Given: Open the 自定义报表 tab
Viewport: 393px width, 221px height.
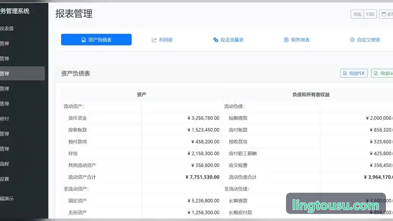Looking at the screenshot, I should pos(365,40).
